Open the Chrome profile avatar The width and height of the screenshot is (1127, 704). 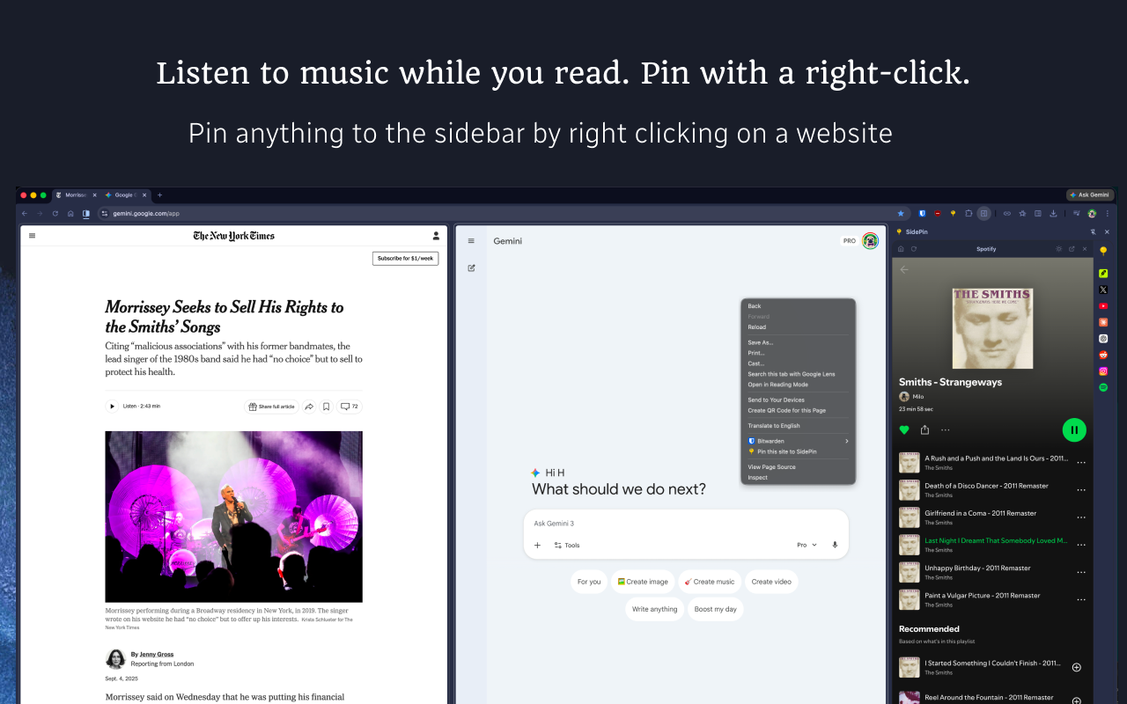click(1092, 213)
